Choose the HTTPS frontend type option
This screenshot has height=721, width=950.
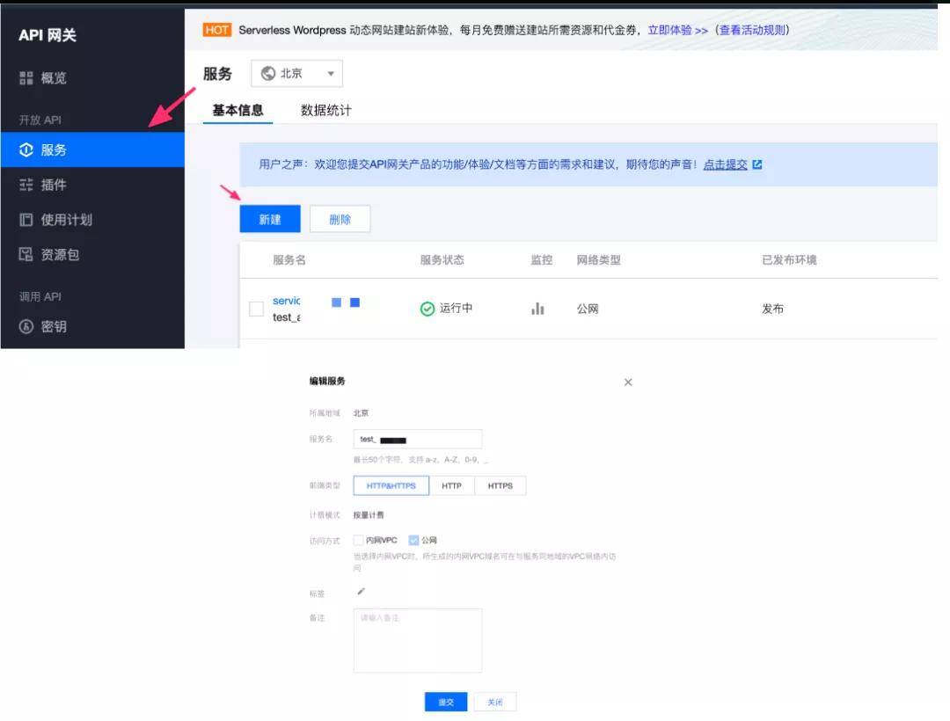click(x=500, y=485)
